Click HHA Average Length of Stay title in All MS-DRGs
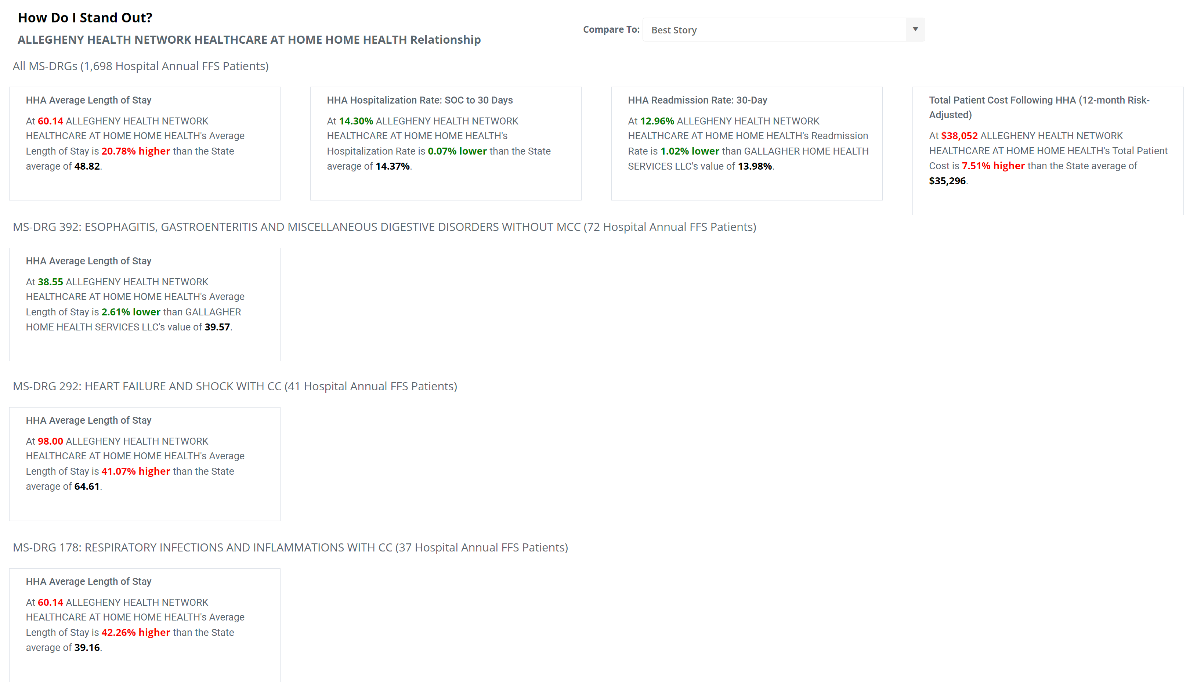This screenshot has width=1197, height=691. point(88,100)
